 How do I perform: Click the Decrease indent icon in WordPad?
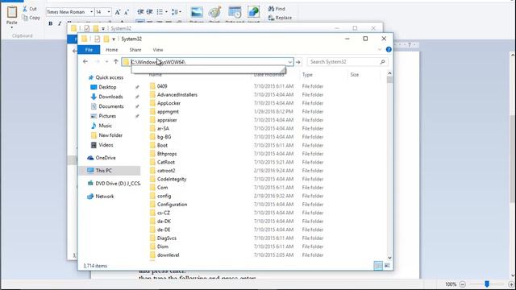tap(140, 12)
